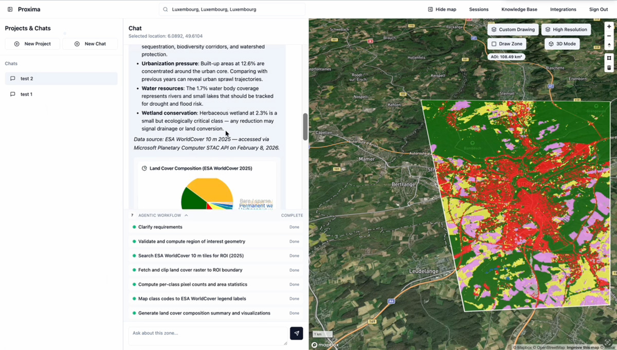Click Water resources bullet heading

[x=162, y=88]
